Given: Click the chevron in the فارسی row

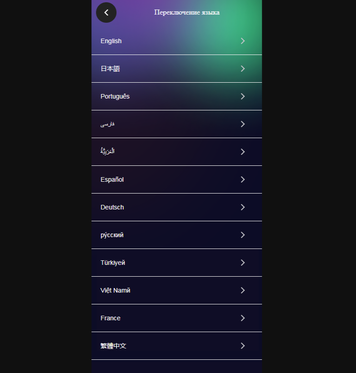Looking at the screenshot, I should (243, 124).
